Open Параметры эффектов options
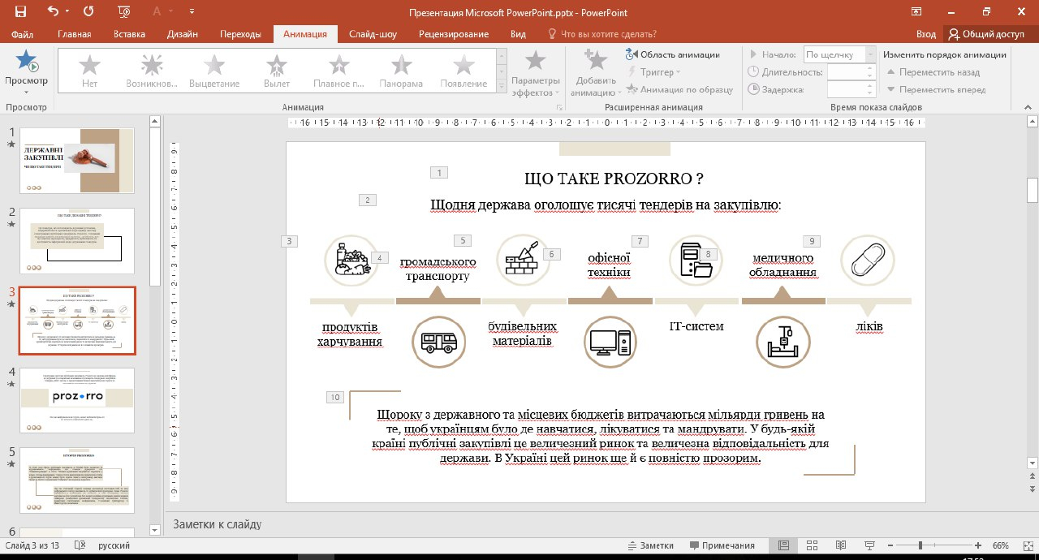The width and height of the screenshot is (1039, 560). [x=536, y=74]
